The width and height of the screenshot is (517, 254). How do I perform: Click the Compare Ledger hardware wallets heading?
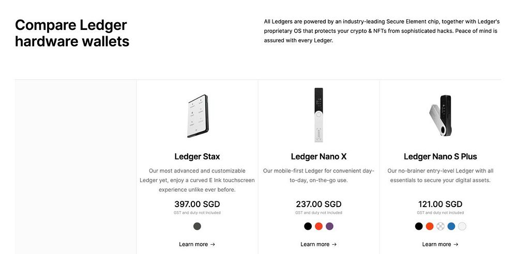72,33
